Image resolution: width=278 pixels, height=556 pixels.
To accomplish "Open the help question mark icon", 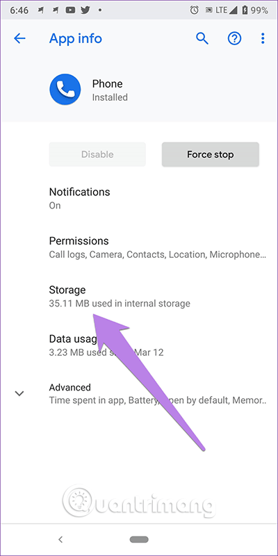I will (x=234, y=38).
